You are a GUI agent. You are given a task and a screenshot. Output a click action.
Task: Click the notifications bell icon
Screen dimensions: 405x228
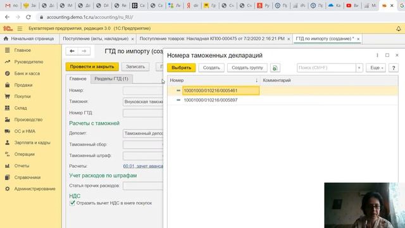[399, 28]
